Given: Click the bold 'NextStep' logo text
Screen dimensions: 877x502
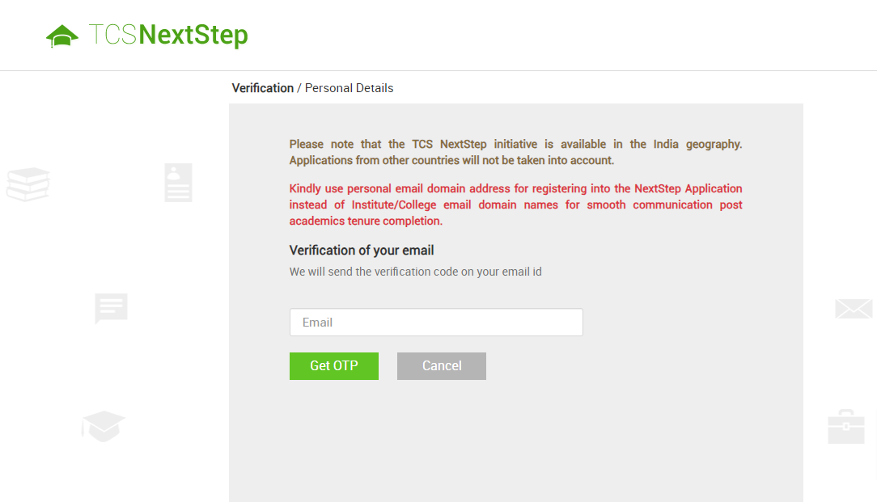Looking at the screenshot, I should pos(193,36).
